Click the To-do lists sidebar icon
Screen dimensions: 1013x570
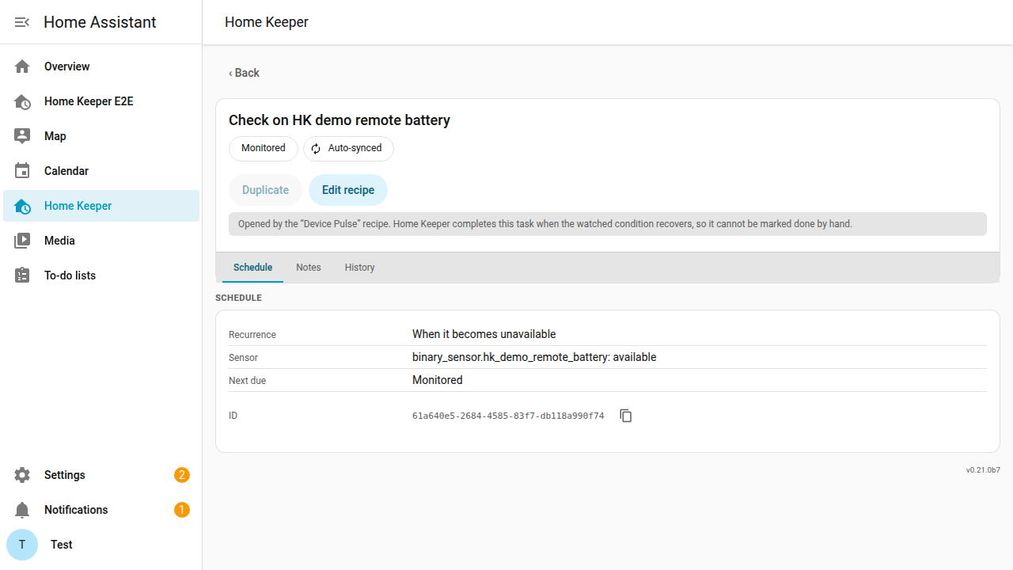22,275
